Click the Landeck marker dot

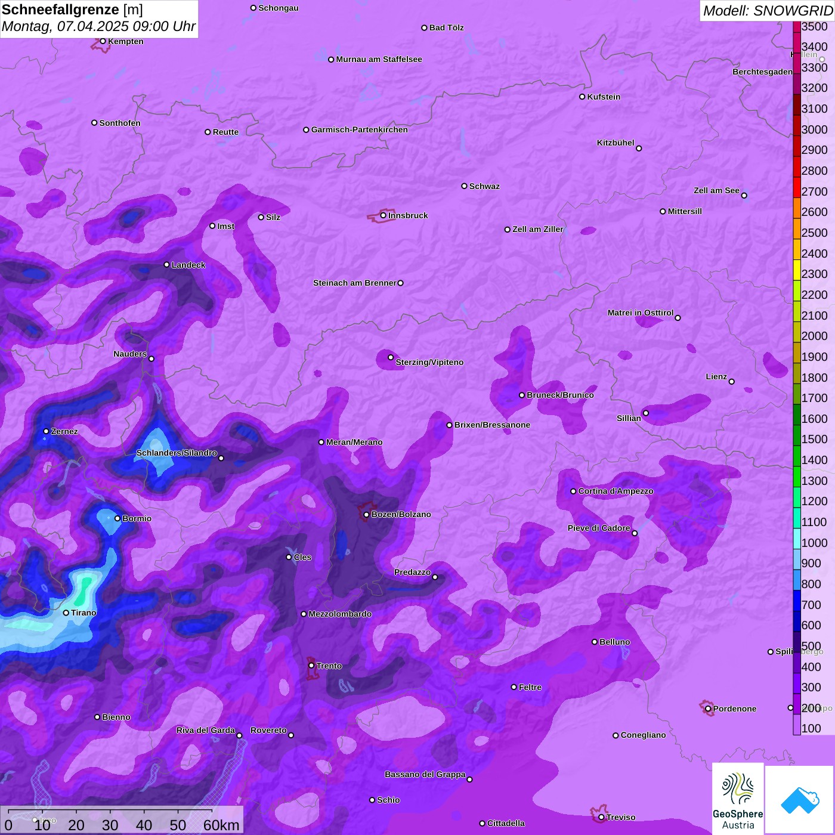(x=166, y=265)
